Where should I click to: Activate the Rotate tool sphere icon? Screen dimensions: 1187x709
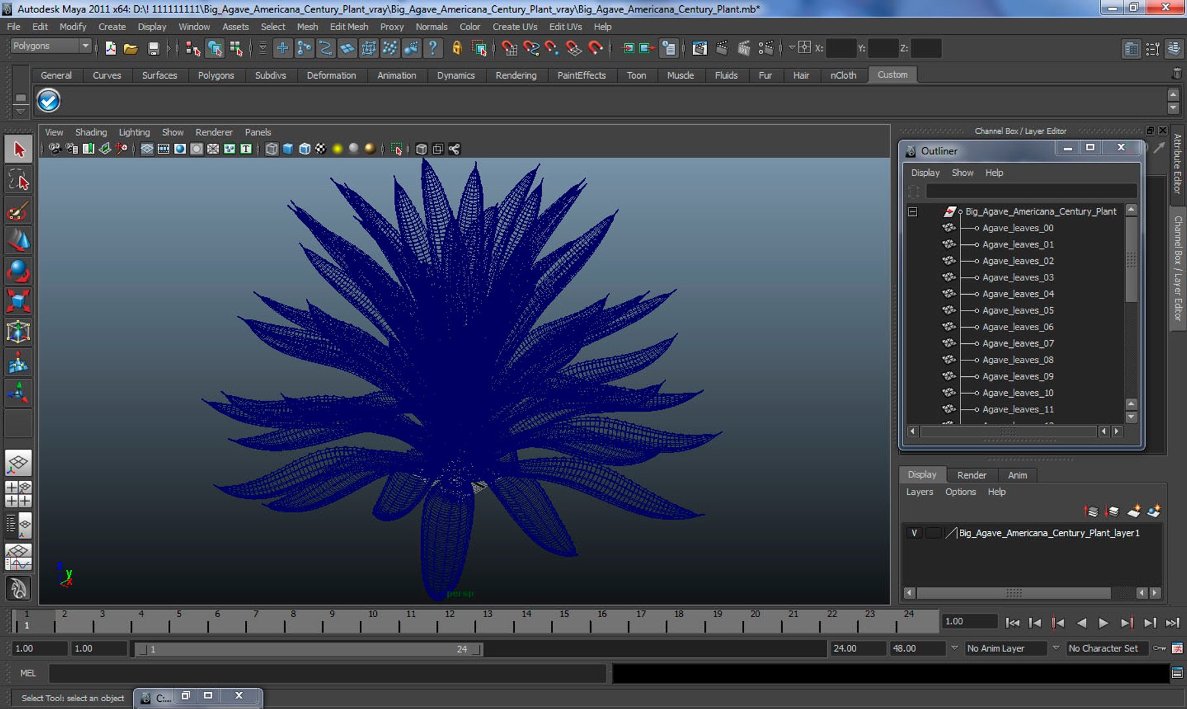click(x=18, y=271)
